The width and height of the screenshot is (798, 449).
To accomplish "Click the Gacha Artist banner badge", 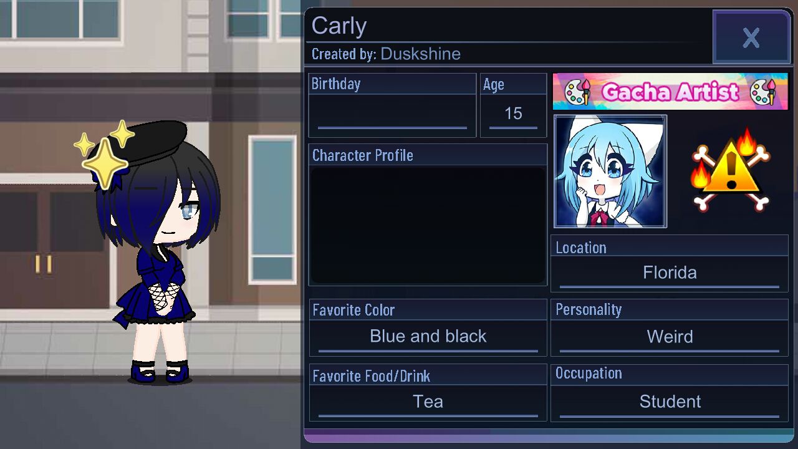I will (670, 92).
